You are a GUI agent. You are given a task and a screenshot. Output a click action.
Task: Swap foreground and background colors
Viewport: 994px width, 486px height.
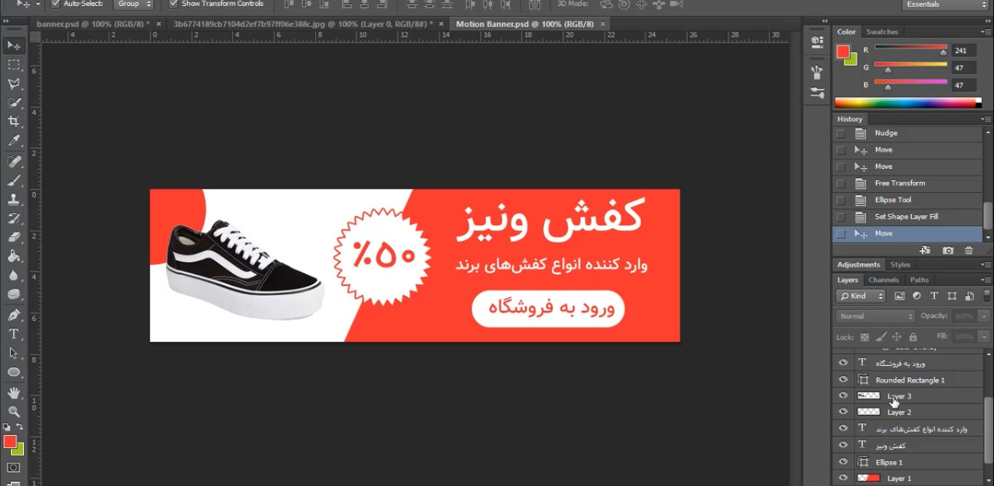20,427
